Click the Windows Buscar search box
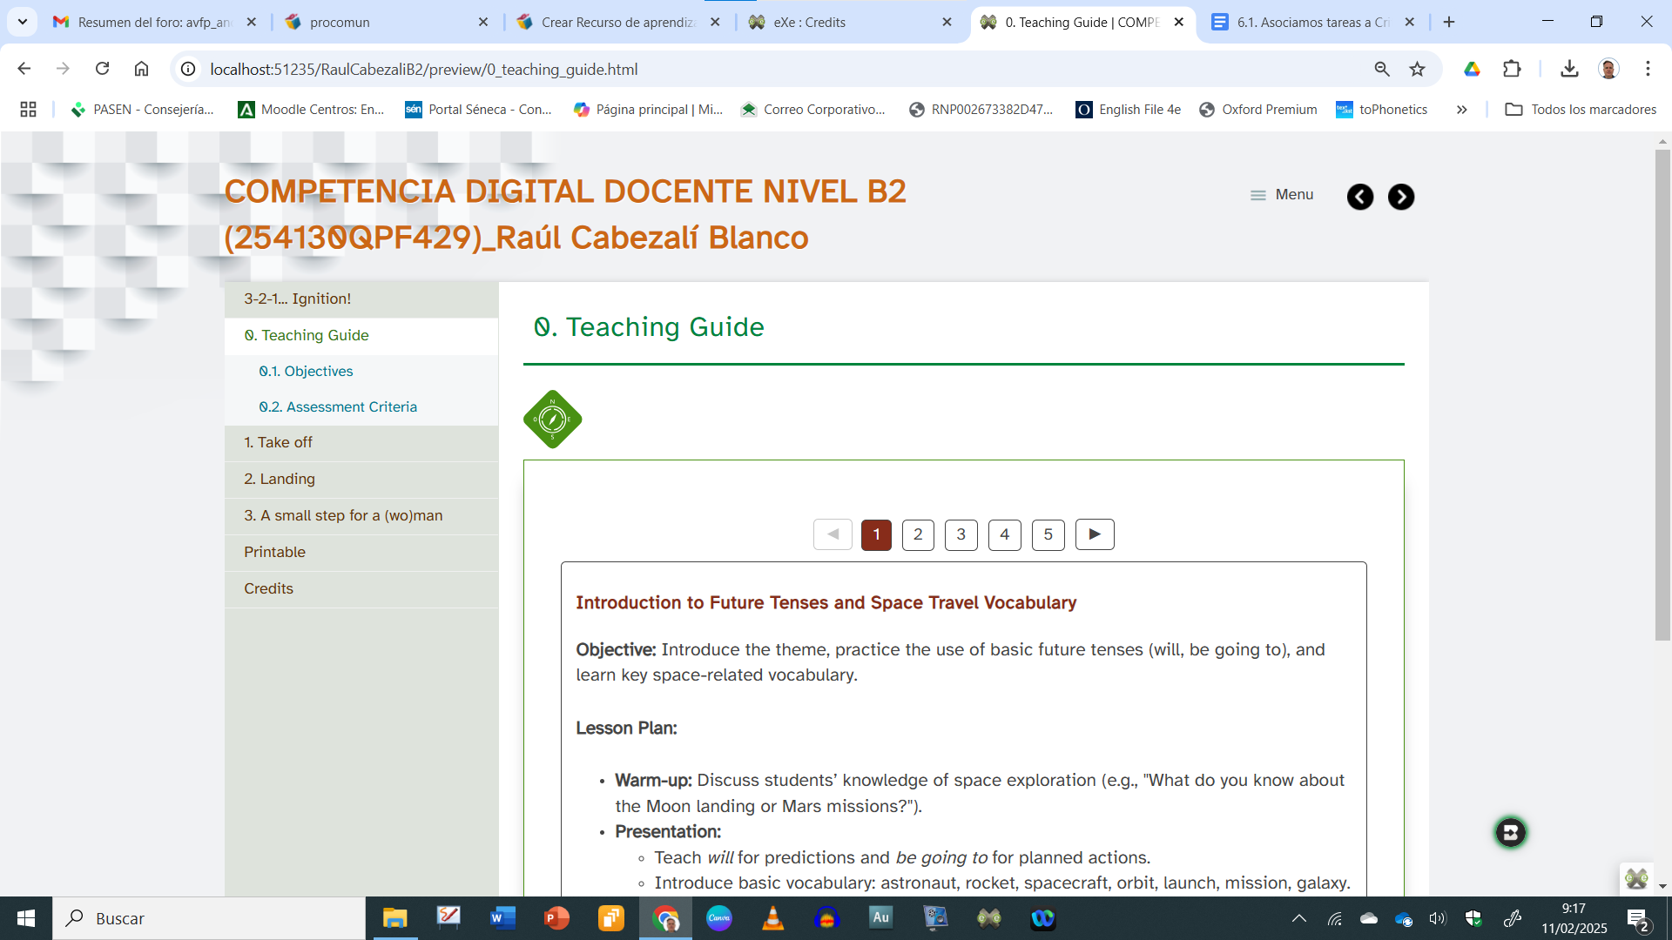 click(x=209, y=918)
